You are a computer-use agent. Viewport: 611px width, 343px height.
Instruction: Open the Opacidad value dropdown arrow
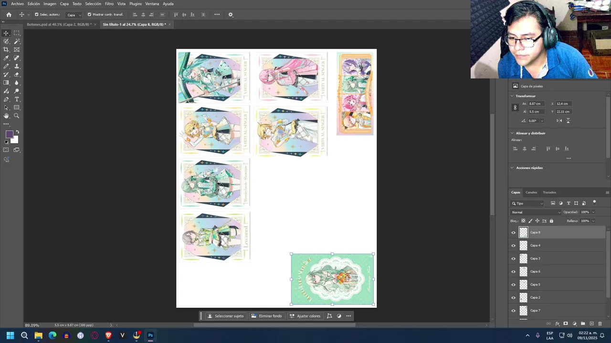[x=593, y=212]
